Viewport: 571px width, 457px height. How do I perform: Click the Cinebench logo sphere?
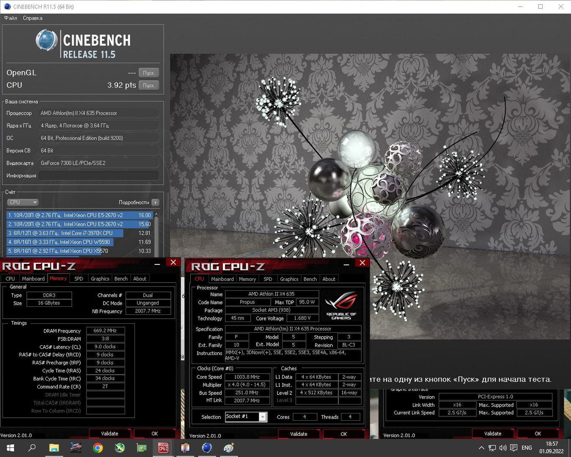[47, 41]
